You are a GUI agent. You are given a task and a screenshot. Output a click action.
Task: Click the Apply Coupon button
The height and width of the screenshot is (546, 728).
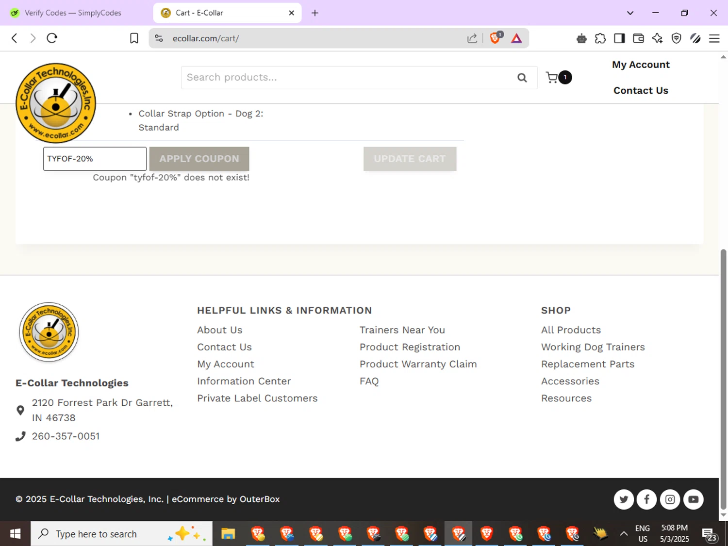pos(199,159)
